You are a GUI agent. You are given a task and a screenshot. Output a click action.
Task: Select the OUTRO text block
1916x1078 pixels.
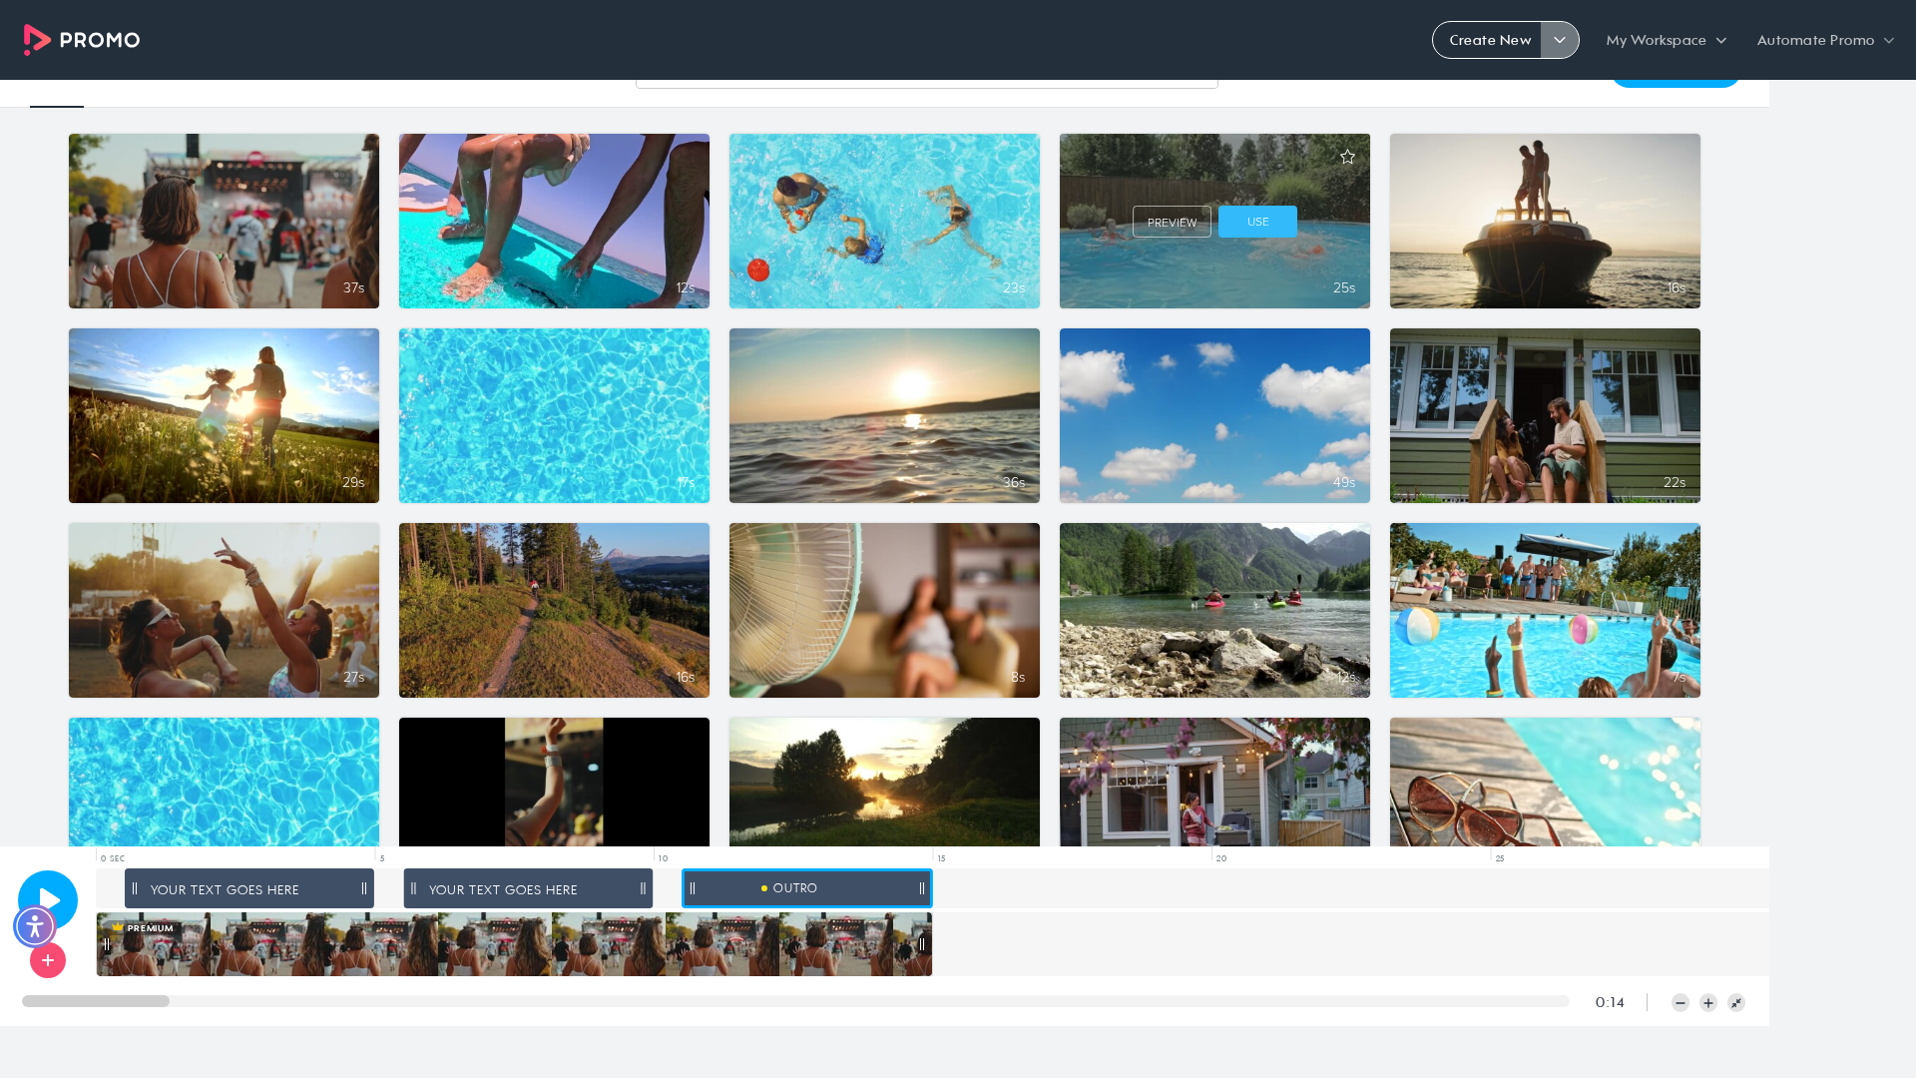(806, 888)
